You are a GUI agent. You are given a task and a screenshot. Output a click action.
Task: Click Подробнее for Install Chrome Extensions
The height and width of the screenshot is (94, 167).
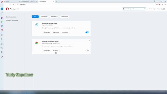pos(46,50)
